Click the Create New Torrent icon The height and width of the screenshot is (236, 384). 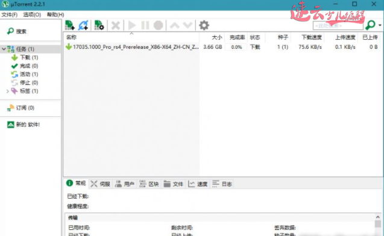[99, 25]
